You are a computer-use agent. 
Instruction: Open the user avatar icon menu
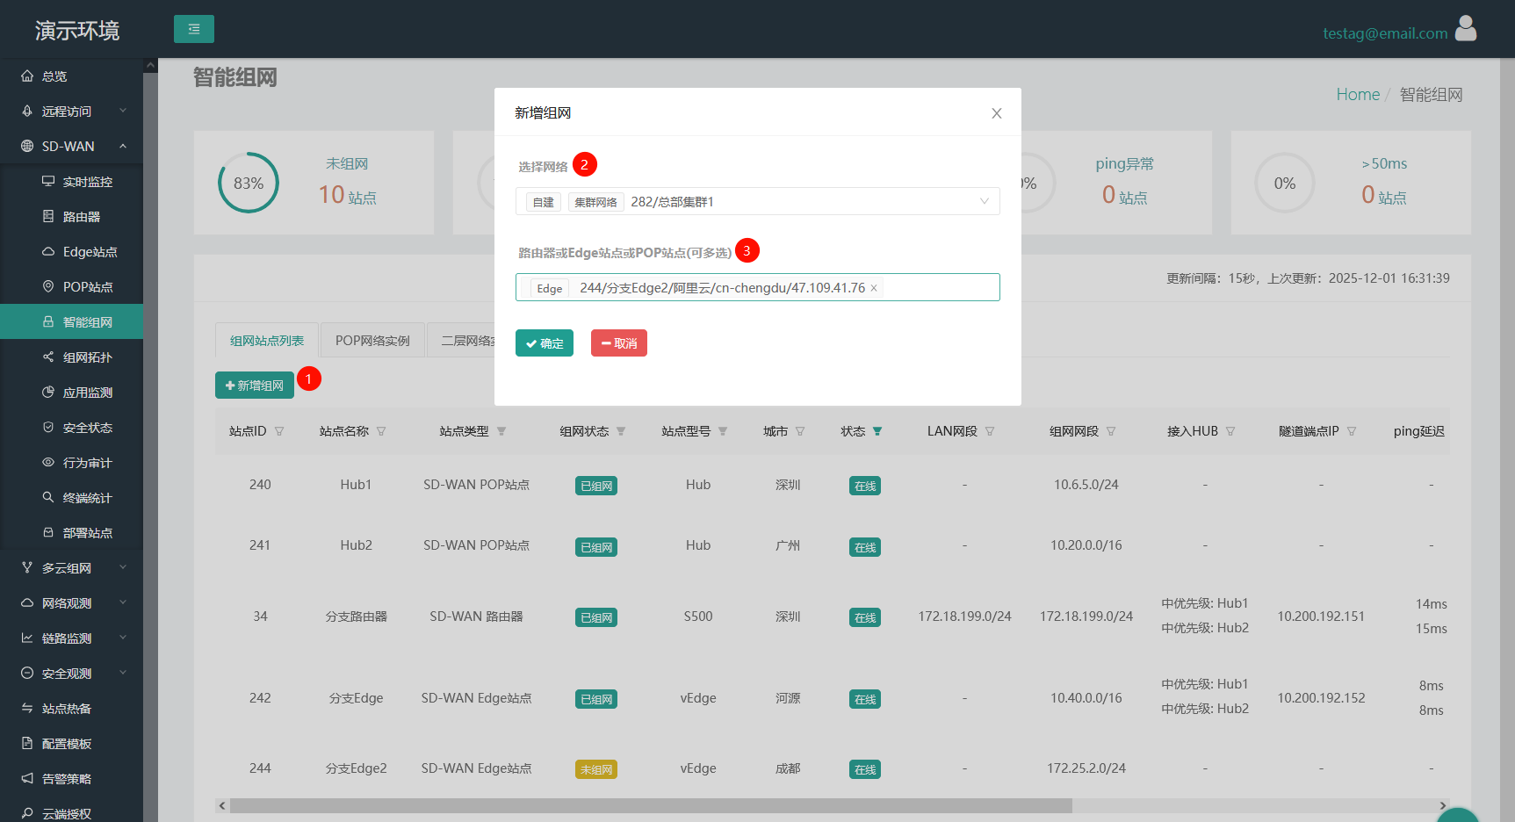coord(1466,28)
